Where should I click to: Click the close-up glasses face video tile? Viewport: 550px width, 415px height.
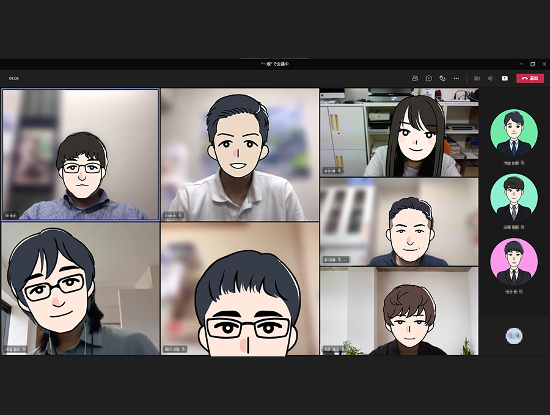click(240, 289)
